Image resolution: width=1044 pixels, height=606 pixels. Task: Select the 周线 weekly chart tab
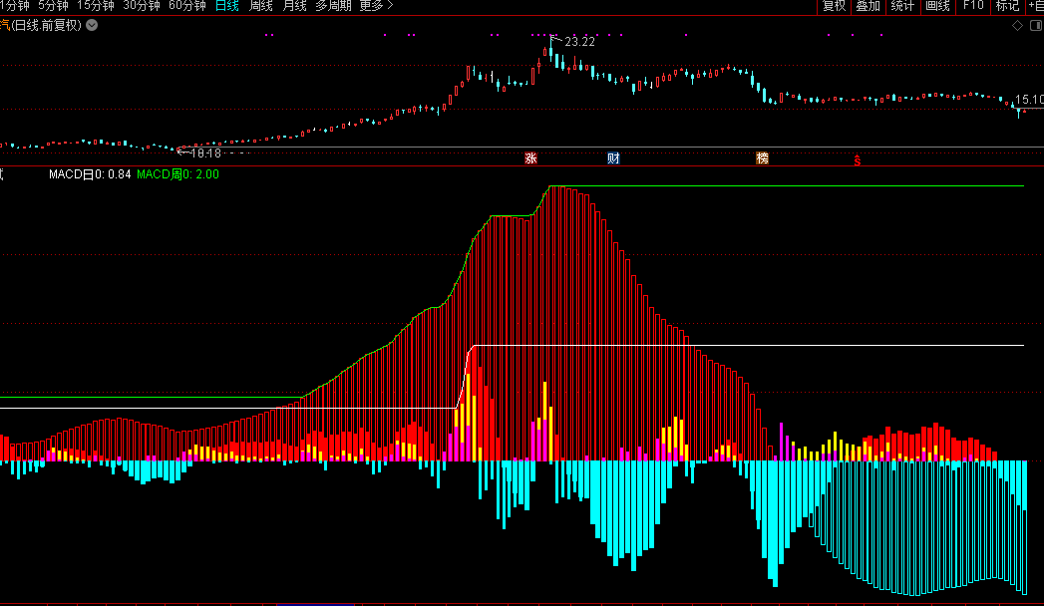point(261,6)
